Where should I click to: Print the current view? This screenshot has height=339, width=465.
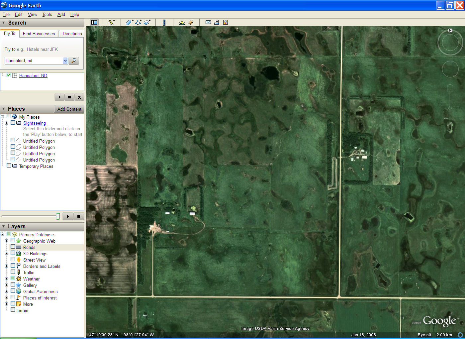217,22
